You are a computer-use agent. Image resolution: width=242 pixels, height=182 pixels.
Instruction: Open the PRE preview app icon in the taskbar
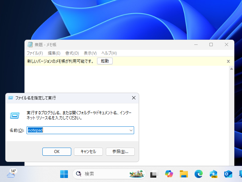213,174
